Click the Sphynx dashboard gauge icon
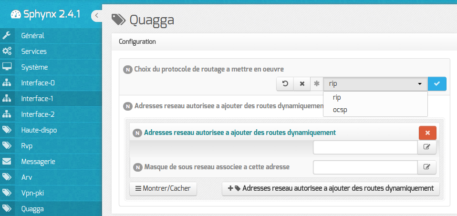This screenshot has height=216, width=457. tap(16, 14)
